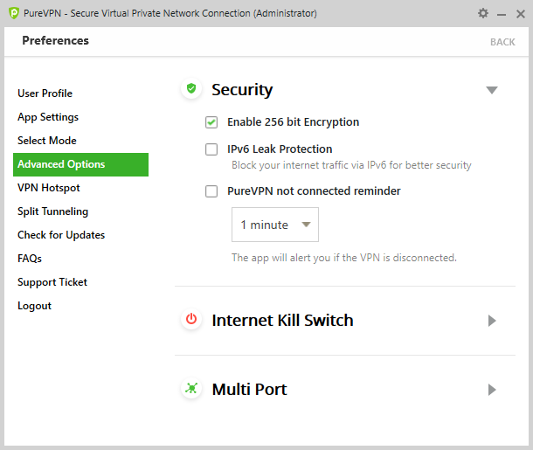
Task: Select Check for Updates
Action: click(x=61, y=235)
